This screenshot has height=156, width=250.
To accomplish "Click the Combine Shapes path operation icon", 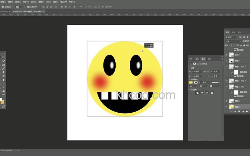I will 197,93.
